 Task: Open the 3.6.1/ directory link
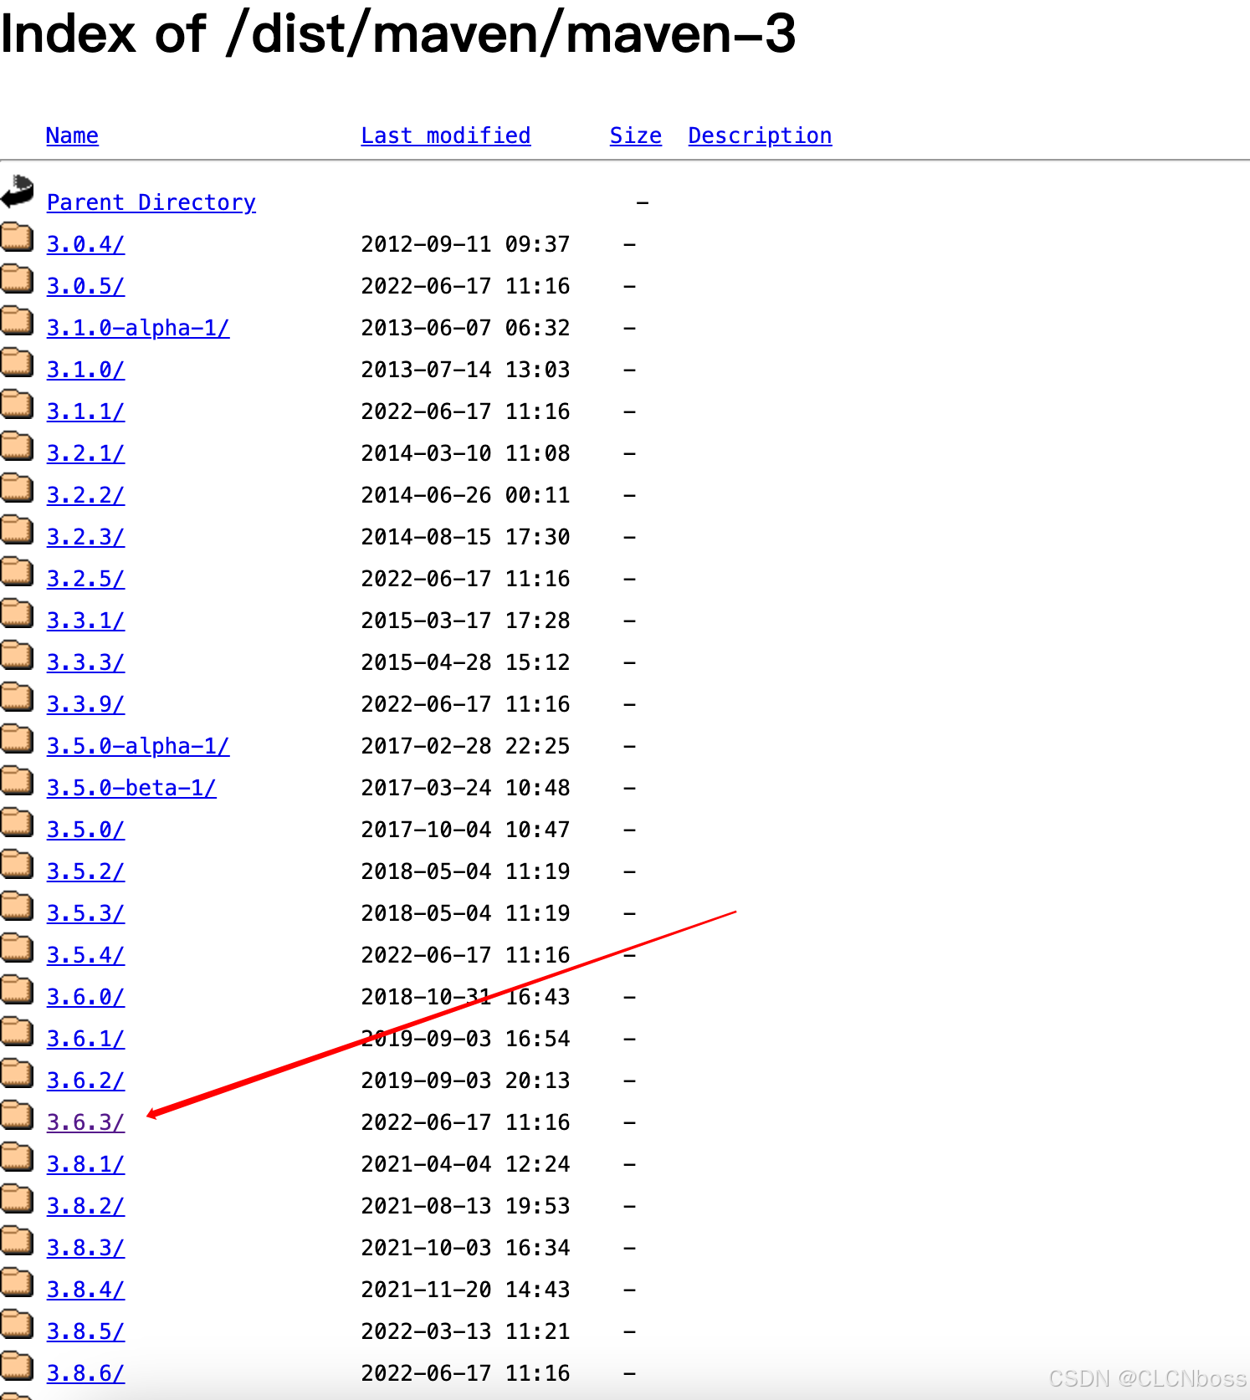85,1039
